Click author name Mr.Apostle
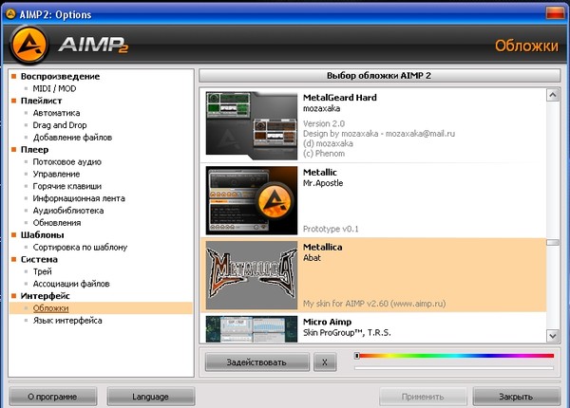The height and width of the screenshot is (408, 570). (323, 183)
